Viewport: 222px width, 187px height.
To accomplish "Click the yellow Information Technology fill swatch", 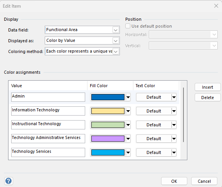I will (x=108, y=111).
